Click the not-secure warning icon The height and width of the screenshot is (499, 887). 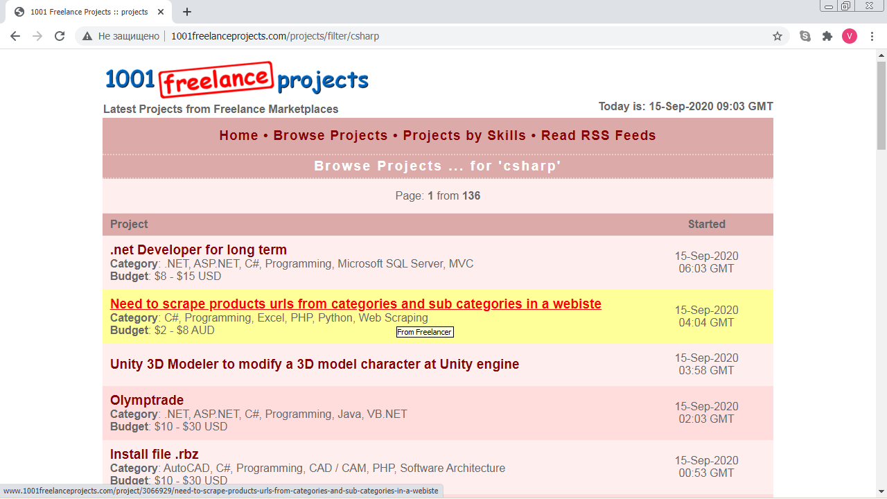tap(87, 36)
